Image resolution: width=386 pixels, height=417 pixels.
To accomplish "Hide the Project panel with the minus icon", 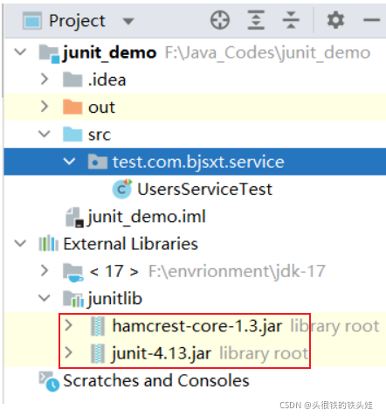I will click(371, 20).
